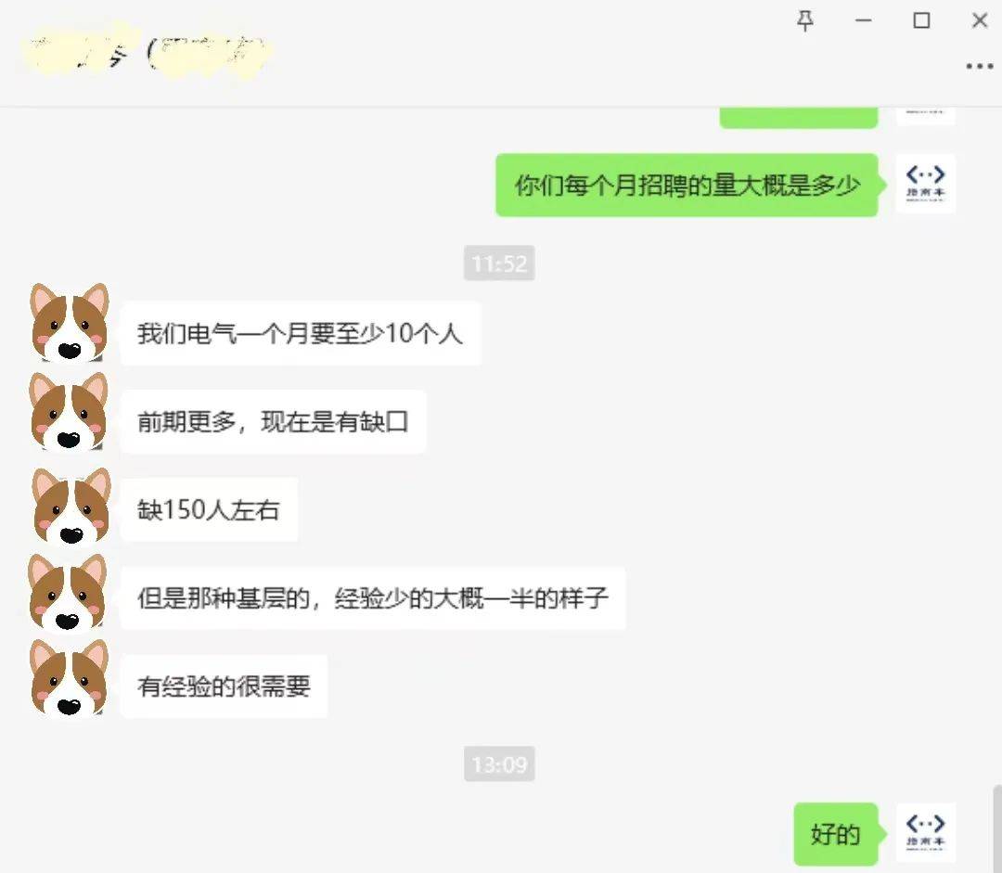This screenshot has width=1002, height=873.
Task: Select the green 好的 reply bubble
Action: tap(836, 835)
